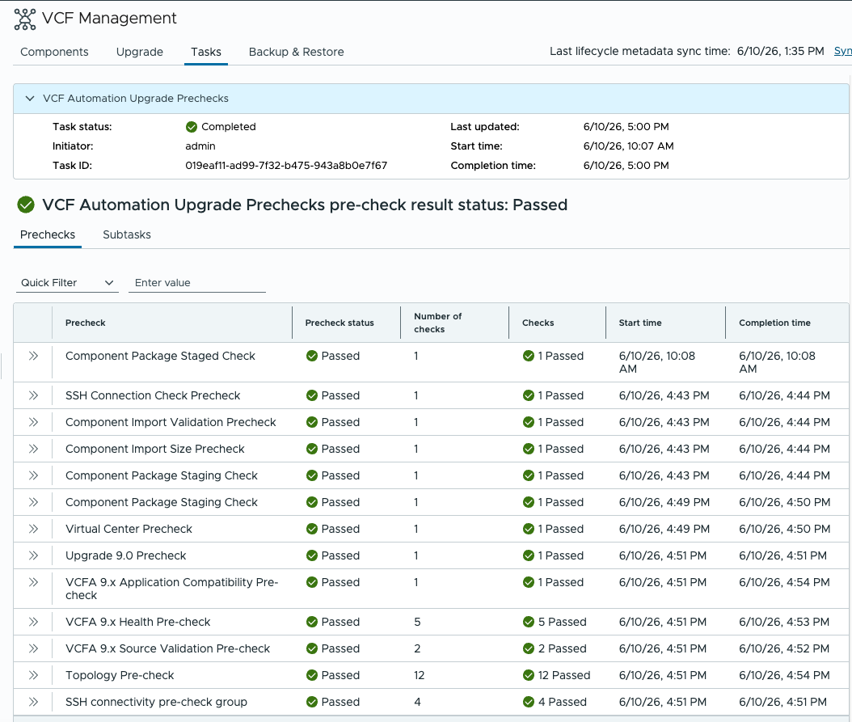Image resolution: width=852 pixels, height=722 pixels.
Task: Collapse the VCF Automation Upgrade Prechecks panel
Action: (x=30, y=99)
